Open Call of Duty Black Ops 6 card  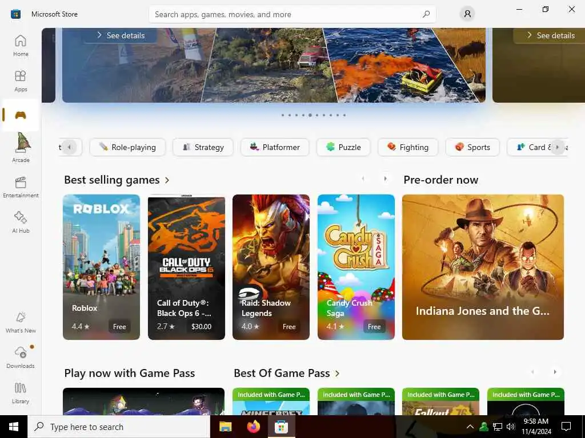187,267
